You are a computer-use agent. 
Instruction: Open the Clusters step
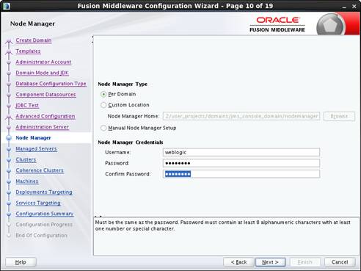click(x=26, y=159)
